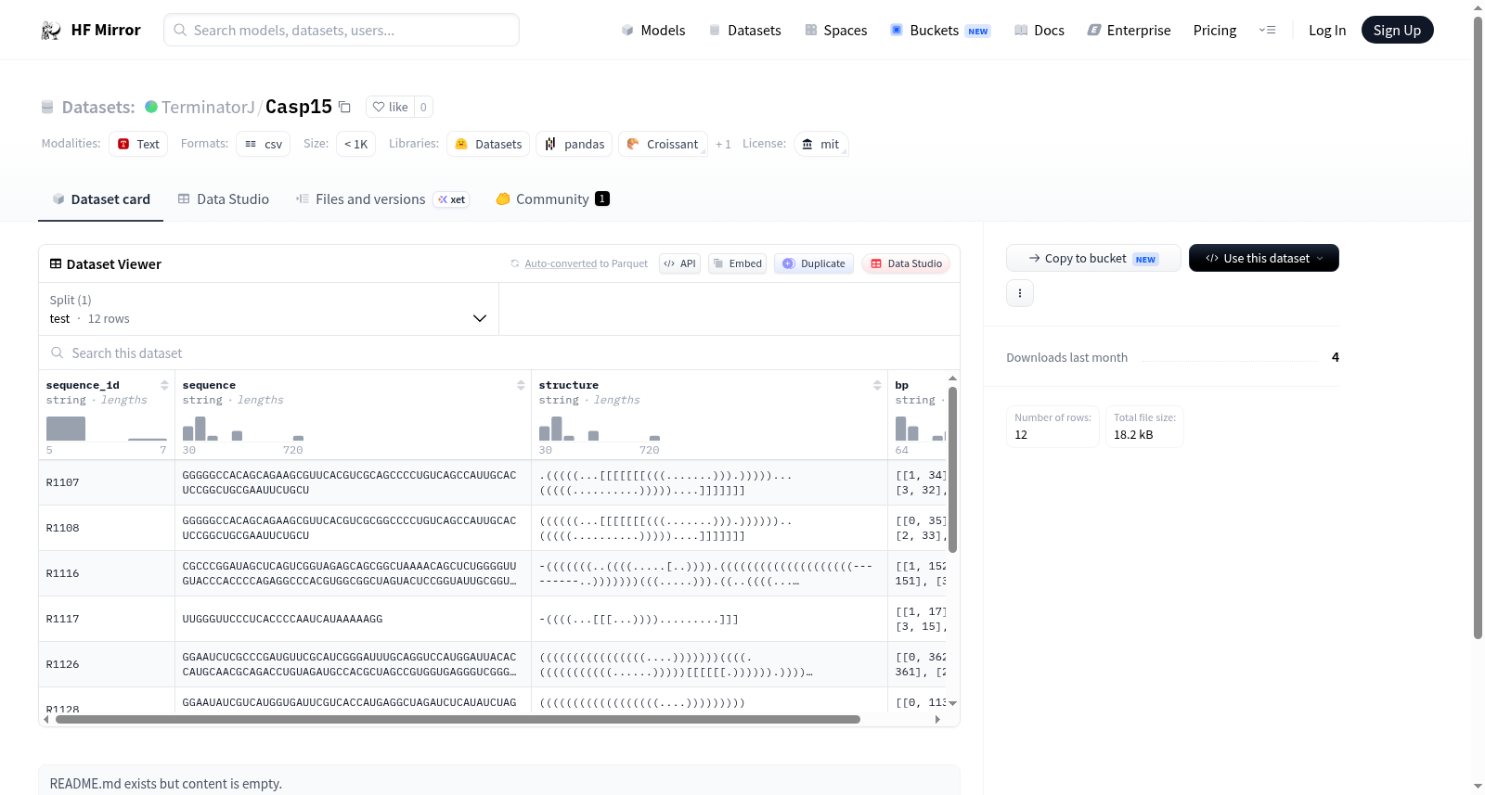Viewport: 1485px width, 795px height.
Task: Open the Spaces nav link
Action: pyautogui.click(x=836, y=31)
